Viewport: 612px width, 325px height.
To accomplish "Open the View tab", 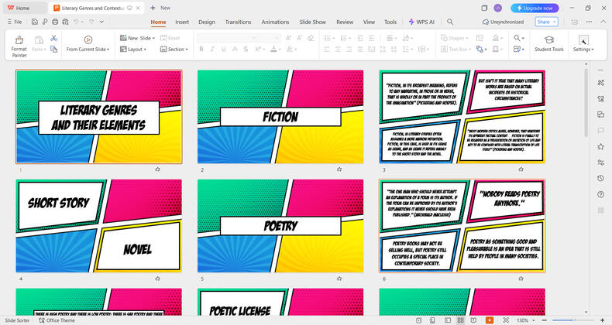I will click(369, 22).
